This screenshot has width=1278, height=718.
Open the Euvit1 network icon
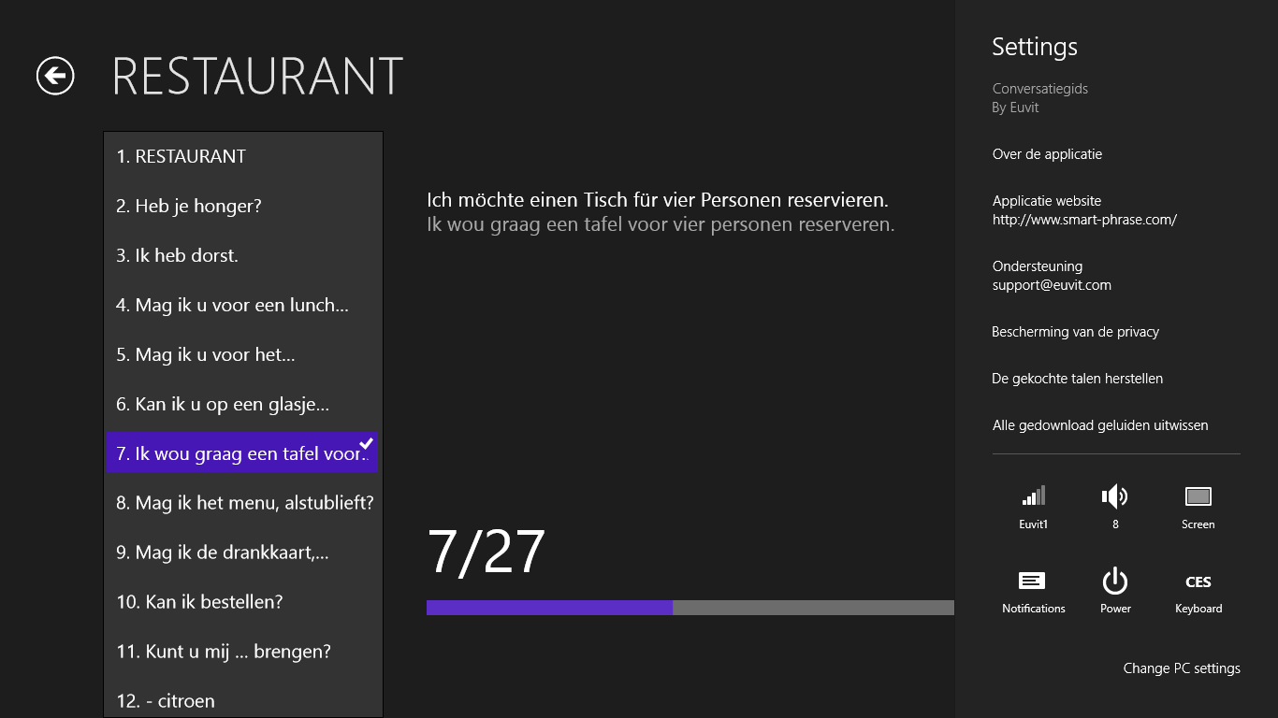point(1034,496)
